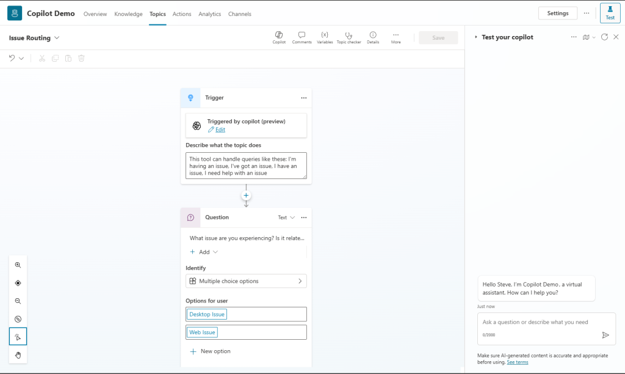Click the delete icon in the edit toolbar
The width and height of the screenshot is (625, 374).
point(81,58)
